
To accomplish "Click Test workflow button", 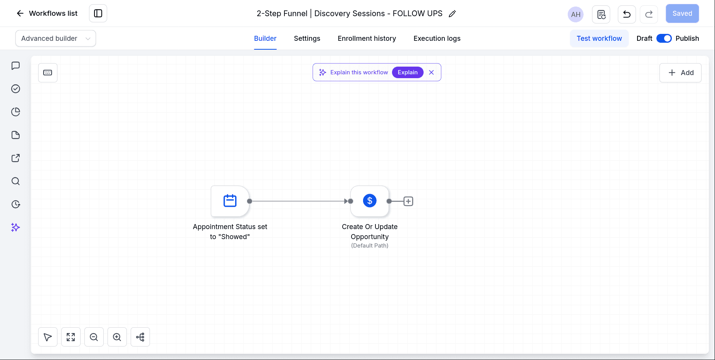I will tap(599, 39).
